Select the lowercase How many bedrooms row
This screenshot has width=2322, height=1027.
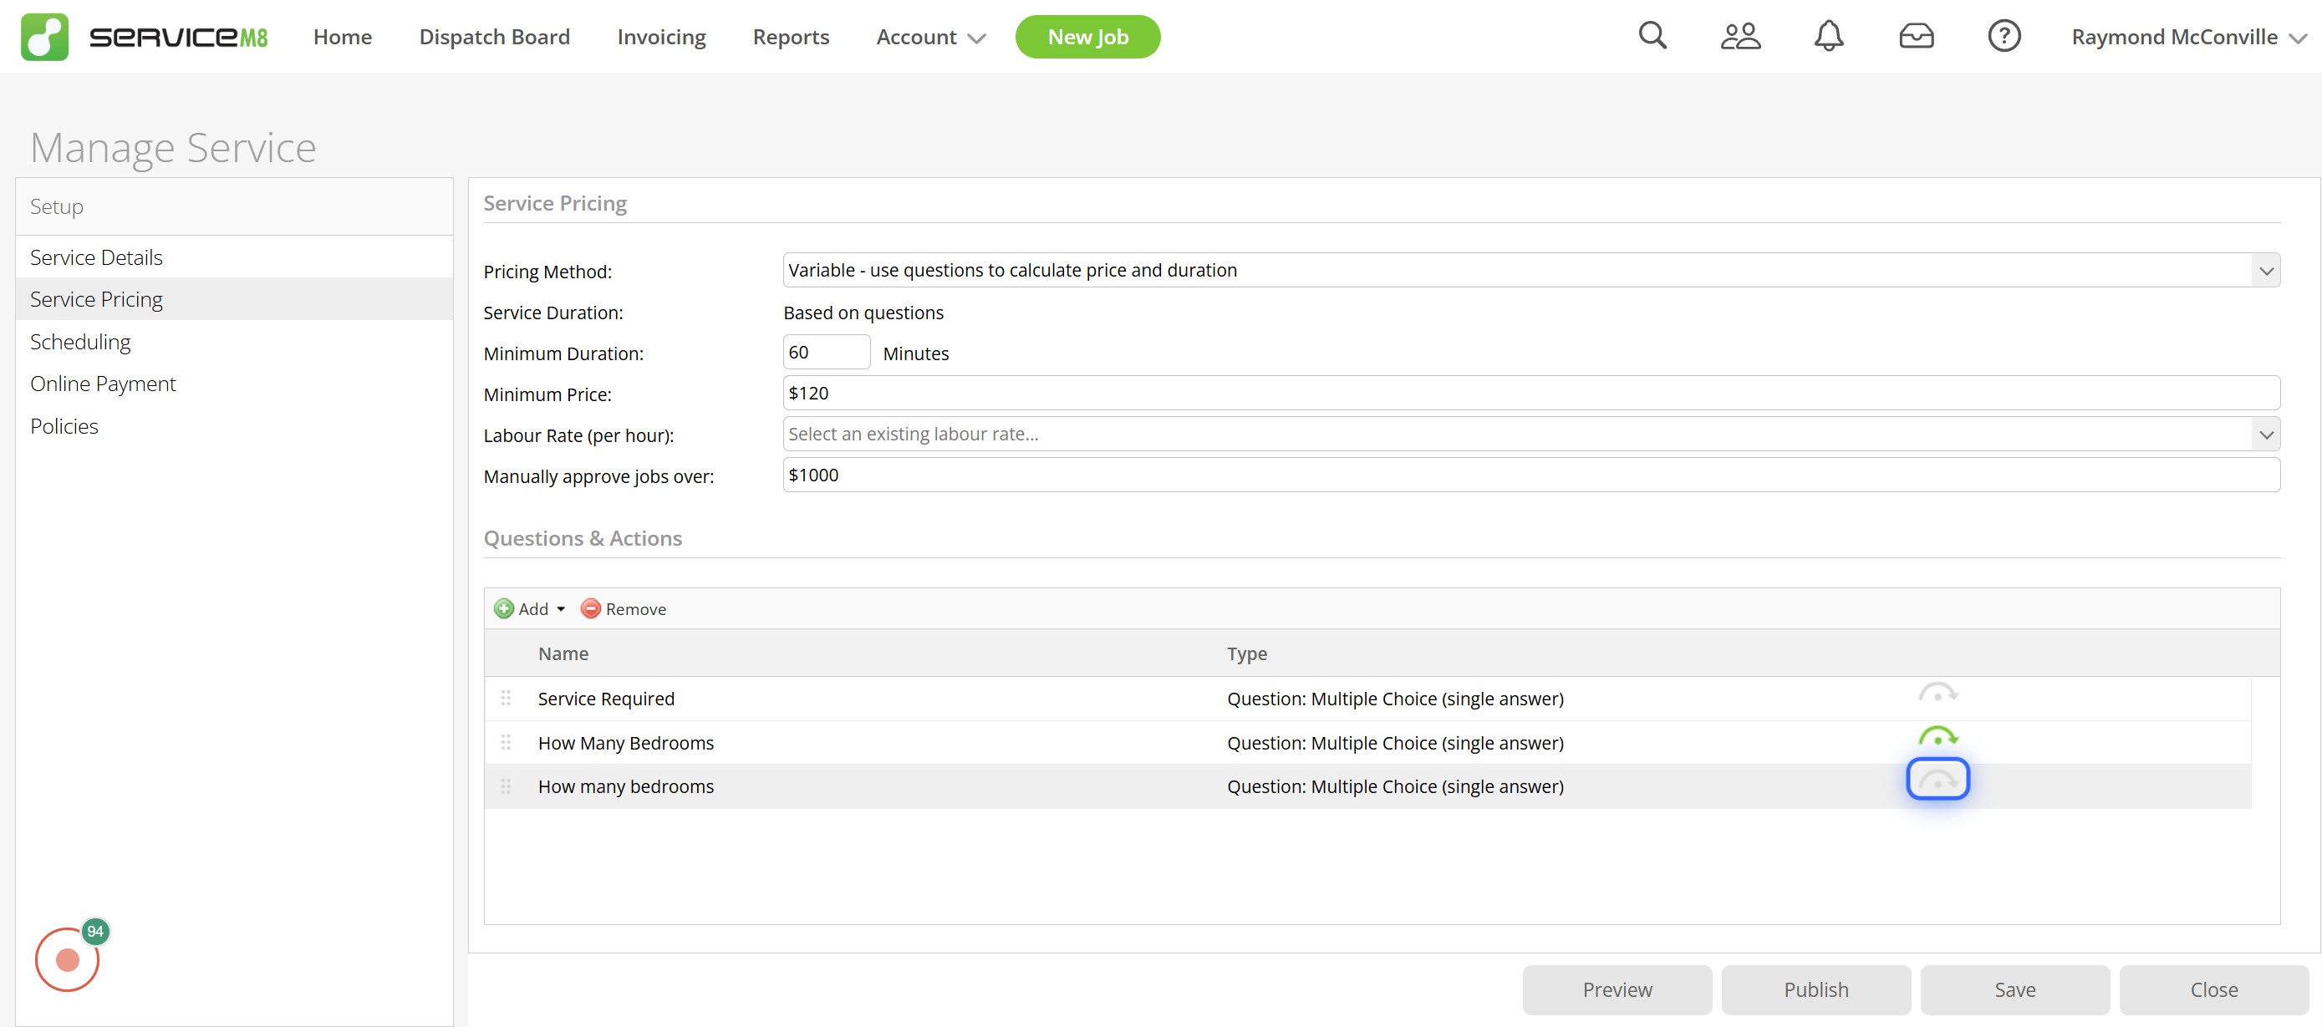pyautogui.click(x=1367, y=786)
